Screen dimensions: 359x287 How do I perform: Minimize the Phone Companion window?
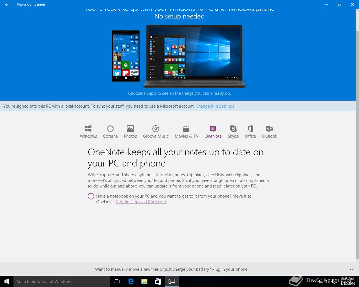(x=327, y=4)
